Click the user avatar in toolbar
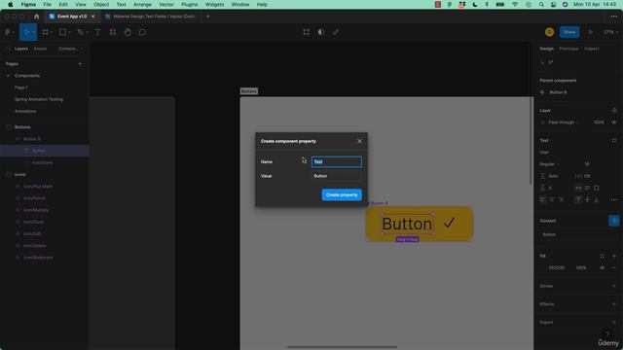 (x=549, y=32)
